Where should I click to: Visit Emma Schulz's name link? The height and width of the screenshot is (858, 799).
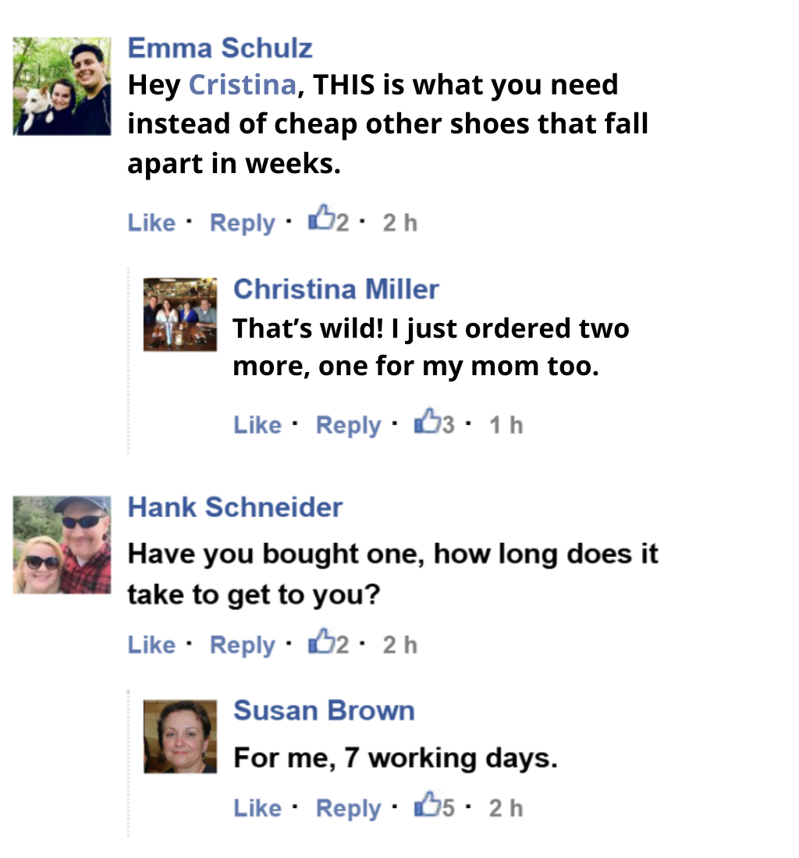tap(220, 48)
